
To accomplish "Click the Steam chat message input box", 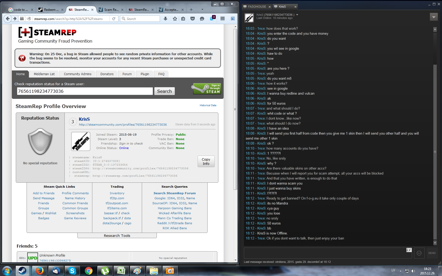I will [325, 253].
